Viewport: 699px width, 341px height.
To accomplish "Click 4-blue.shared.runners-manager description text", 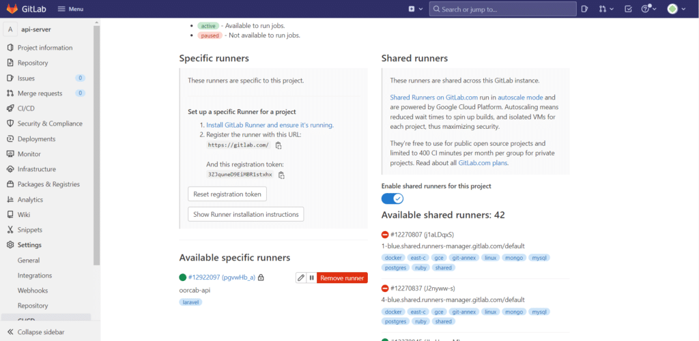I will point(453,299).
